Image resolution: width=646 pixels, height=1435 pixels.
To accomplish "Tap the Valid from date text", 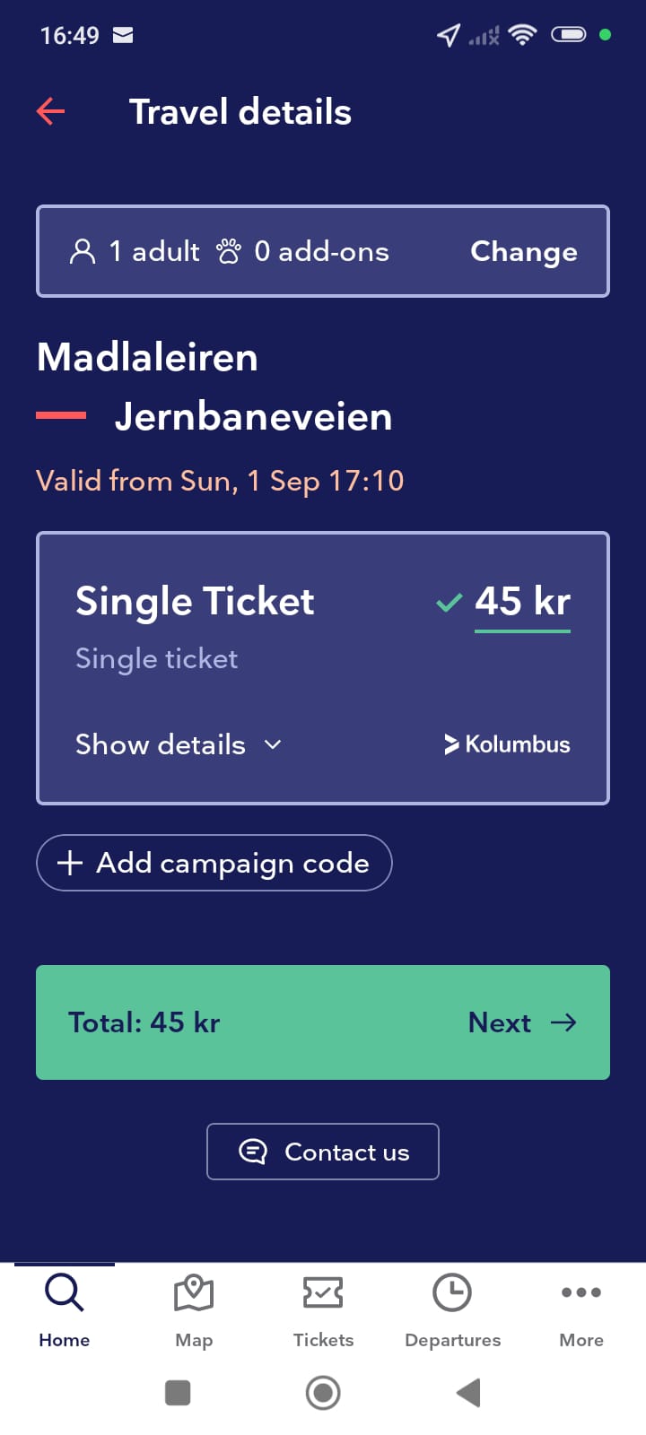I will [220, 481].
